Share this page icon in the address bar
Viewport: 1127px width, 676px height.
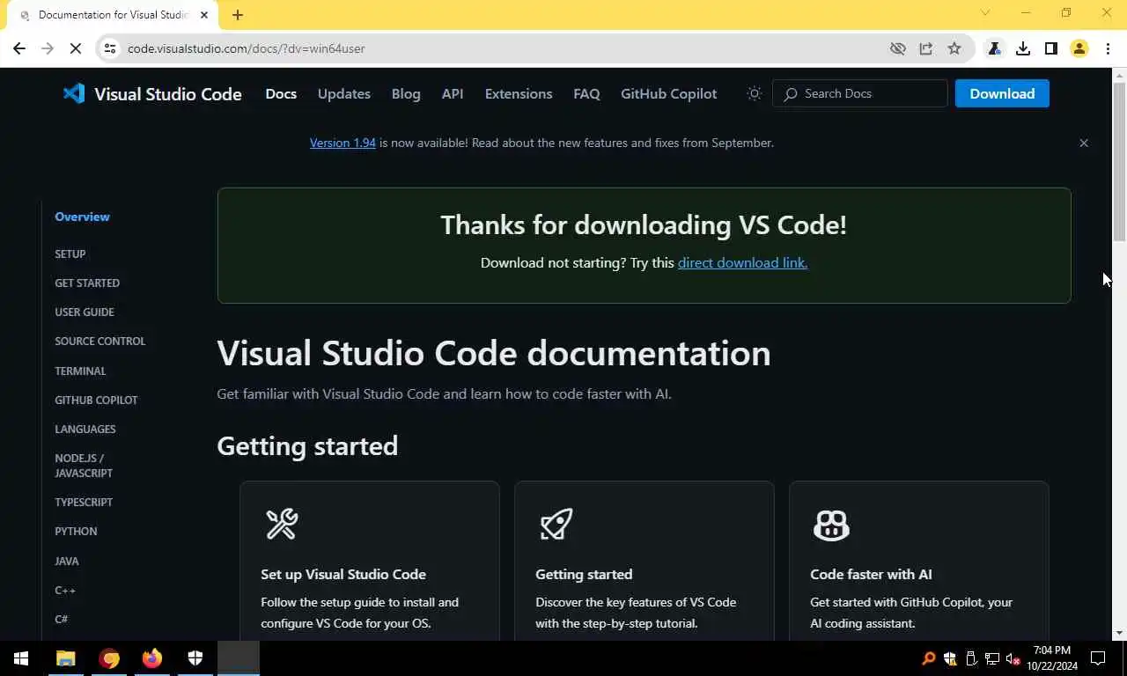926,48
